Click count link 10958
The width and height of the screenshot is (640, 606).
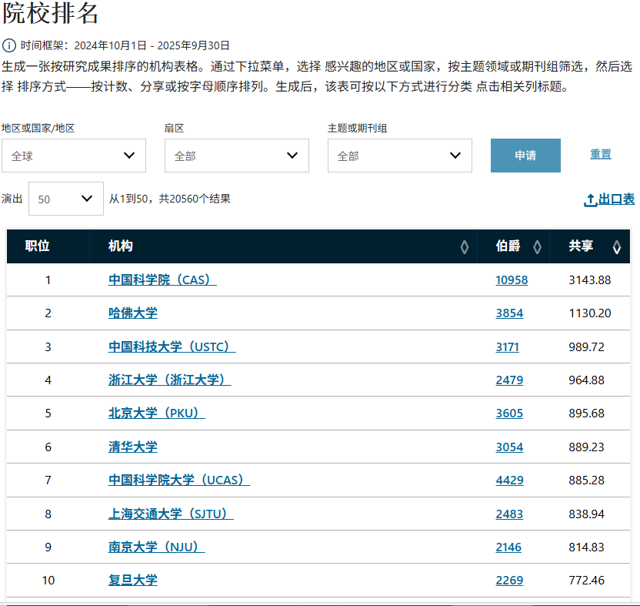coord(512,280)
